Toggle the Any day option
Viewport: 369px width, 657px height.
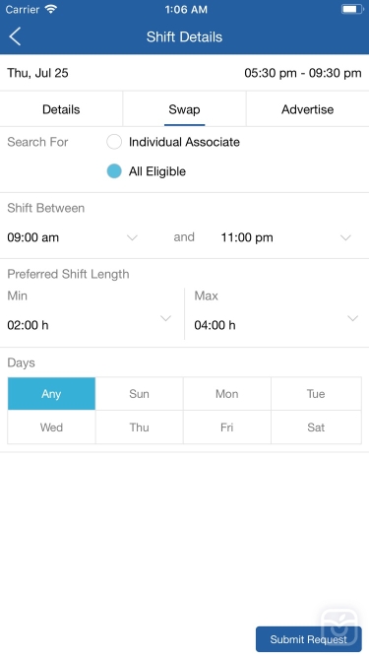(51, 393)
